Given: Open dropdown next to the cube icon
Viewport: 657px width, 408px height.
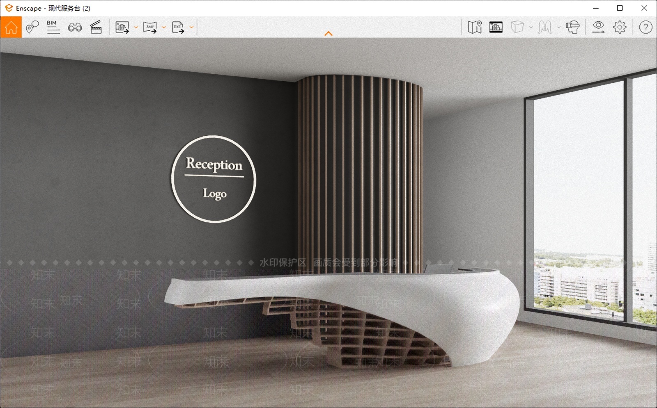Looking at the screenshot, I should [x=531, y=27].
